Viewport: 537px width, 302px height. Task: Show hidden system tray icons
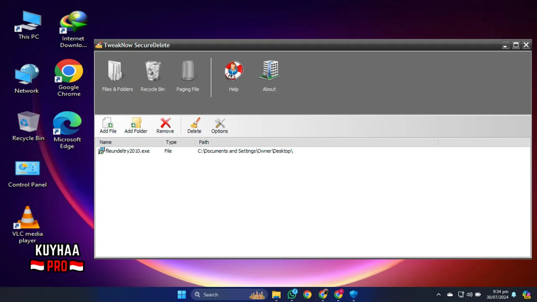pos(438,294)
